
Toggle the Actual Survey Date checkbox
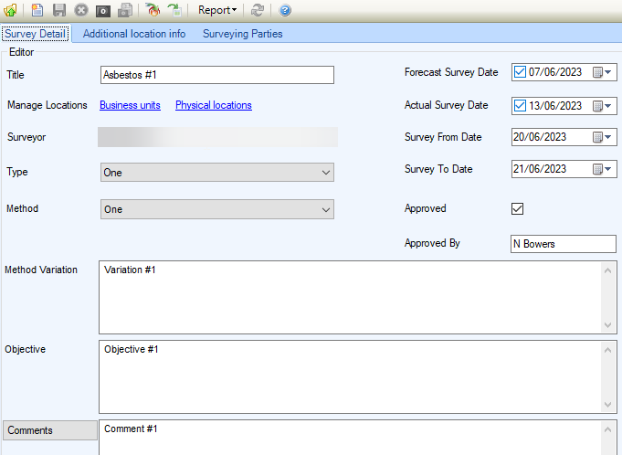coord(520,105)
